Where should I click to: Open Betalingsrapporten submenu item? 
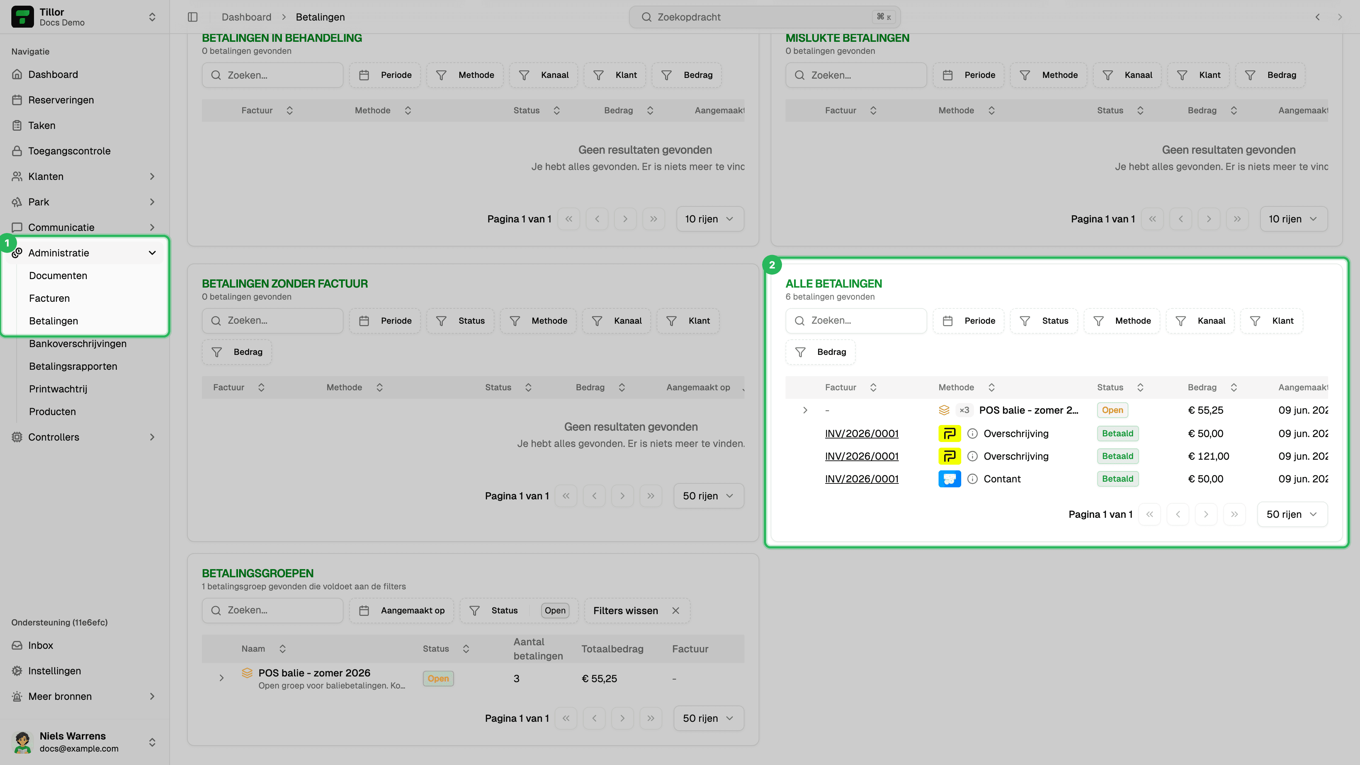click(73, 367)
